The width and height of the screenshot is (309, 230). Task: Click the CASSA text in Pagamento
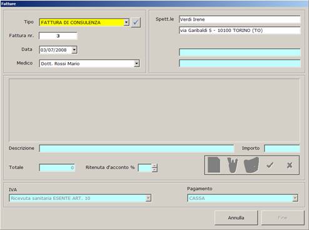pos(197,198)
